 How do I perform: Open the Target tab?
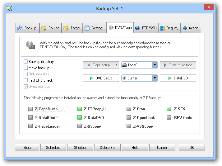click(72, 28)
